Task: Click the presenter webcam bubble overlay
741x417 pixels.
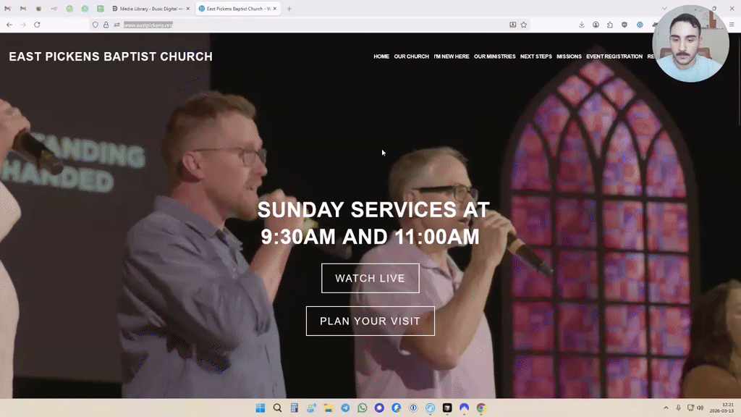Action: point(690,43)
